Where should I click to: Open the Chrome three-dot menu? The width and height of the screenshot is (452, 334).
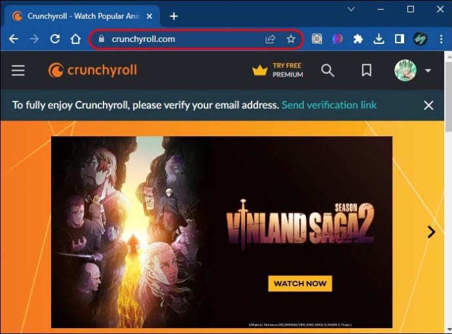441,39
